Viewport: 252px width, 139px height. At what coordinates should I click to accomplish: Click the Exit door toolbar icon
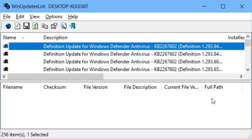pyautogui.click(x=73, y=26)
